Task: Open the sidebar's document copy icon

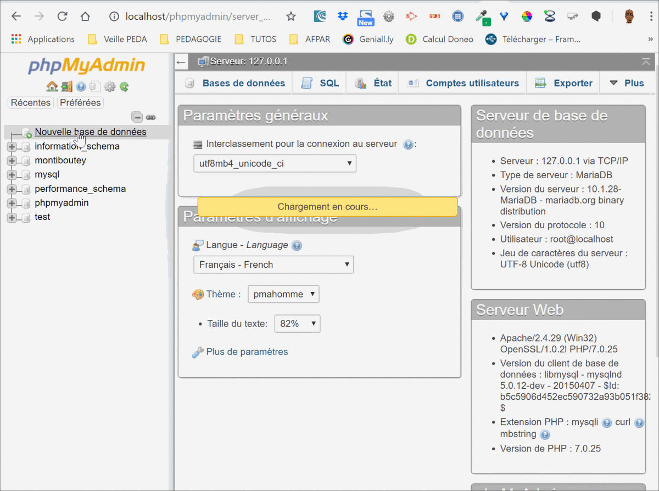Action: point(95,86)
